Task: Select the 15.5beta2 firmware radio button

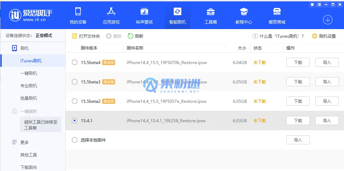Action: 75,101
